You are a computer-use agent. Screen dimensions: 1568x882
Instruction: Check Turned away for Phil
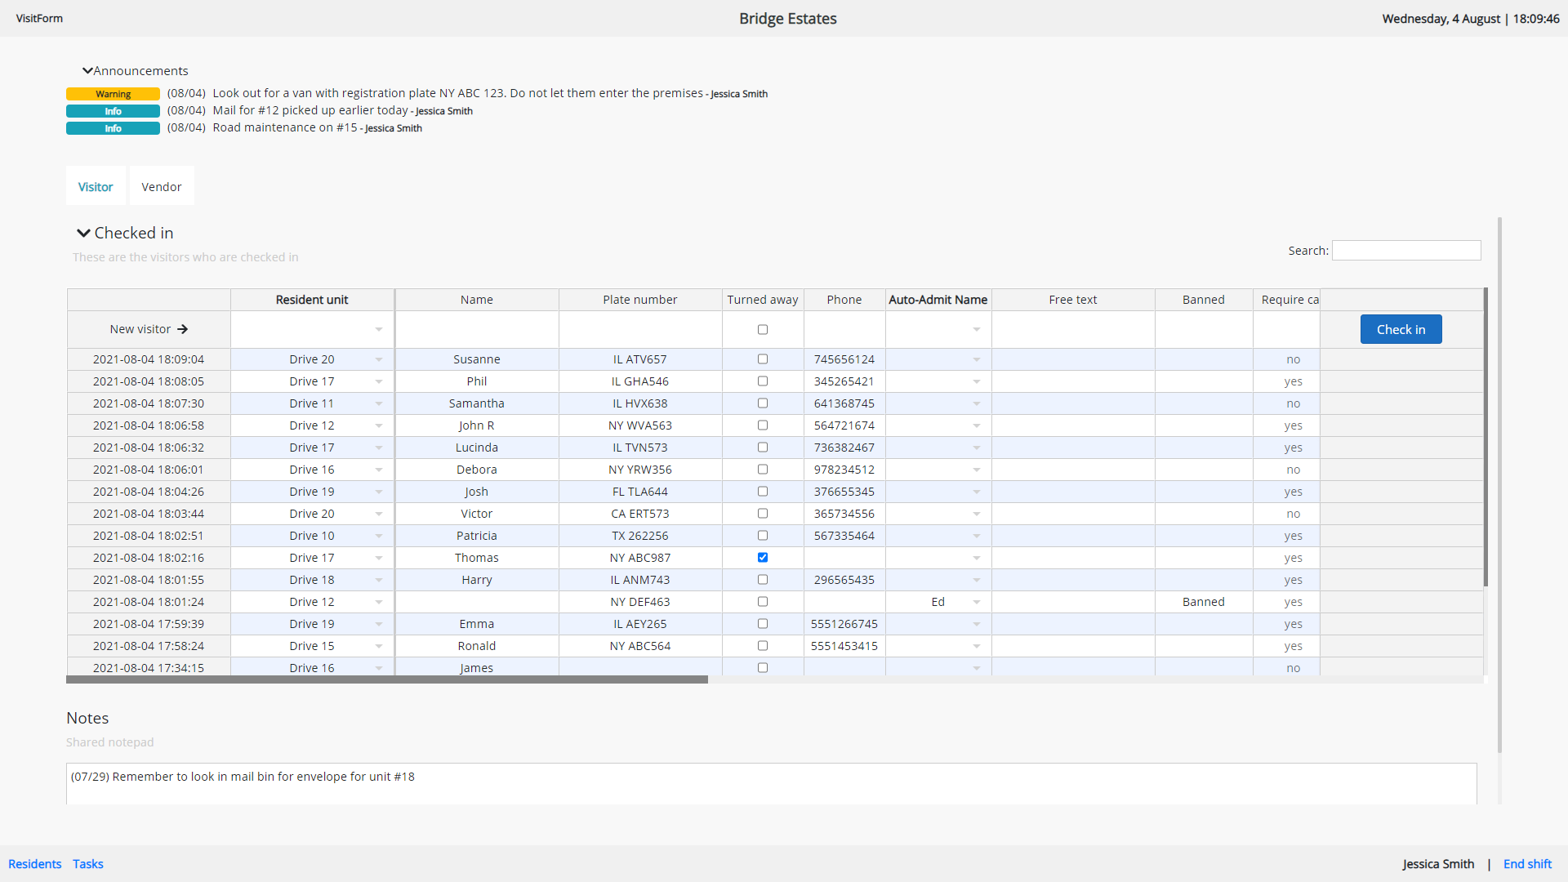(x=763, y=381)
